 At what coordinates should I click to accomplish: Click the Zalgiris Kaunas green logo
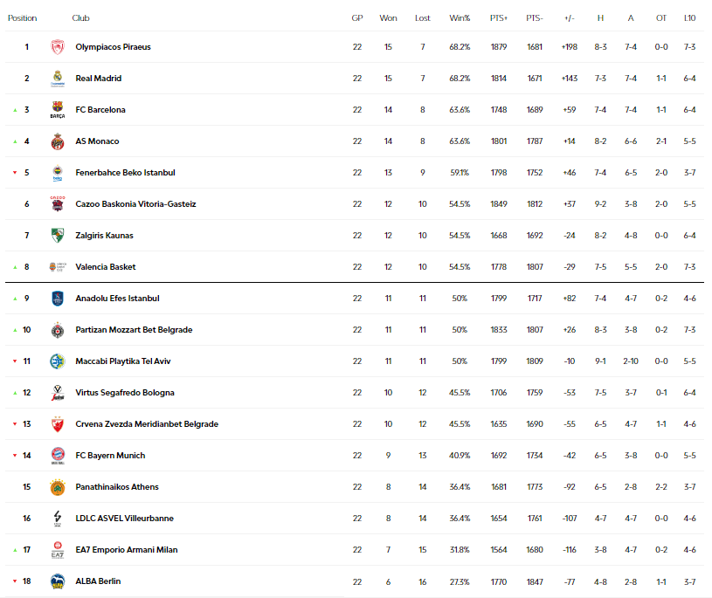coord(58,236)
